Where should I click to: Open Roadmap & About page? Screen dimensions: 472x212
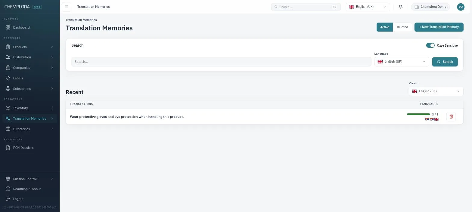[30, 189]
